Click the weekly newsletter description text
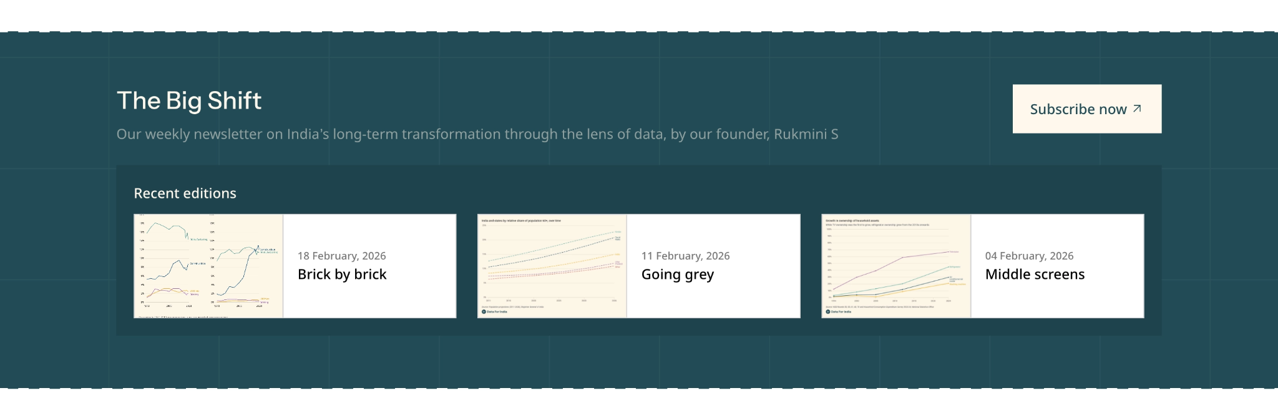The height and width of the screenshot is (413, 1278). click(x=437, y=134)
